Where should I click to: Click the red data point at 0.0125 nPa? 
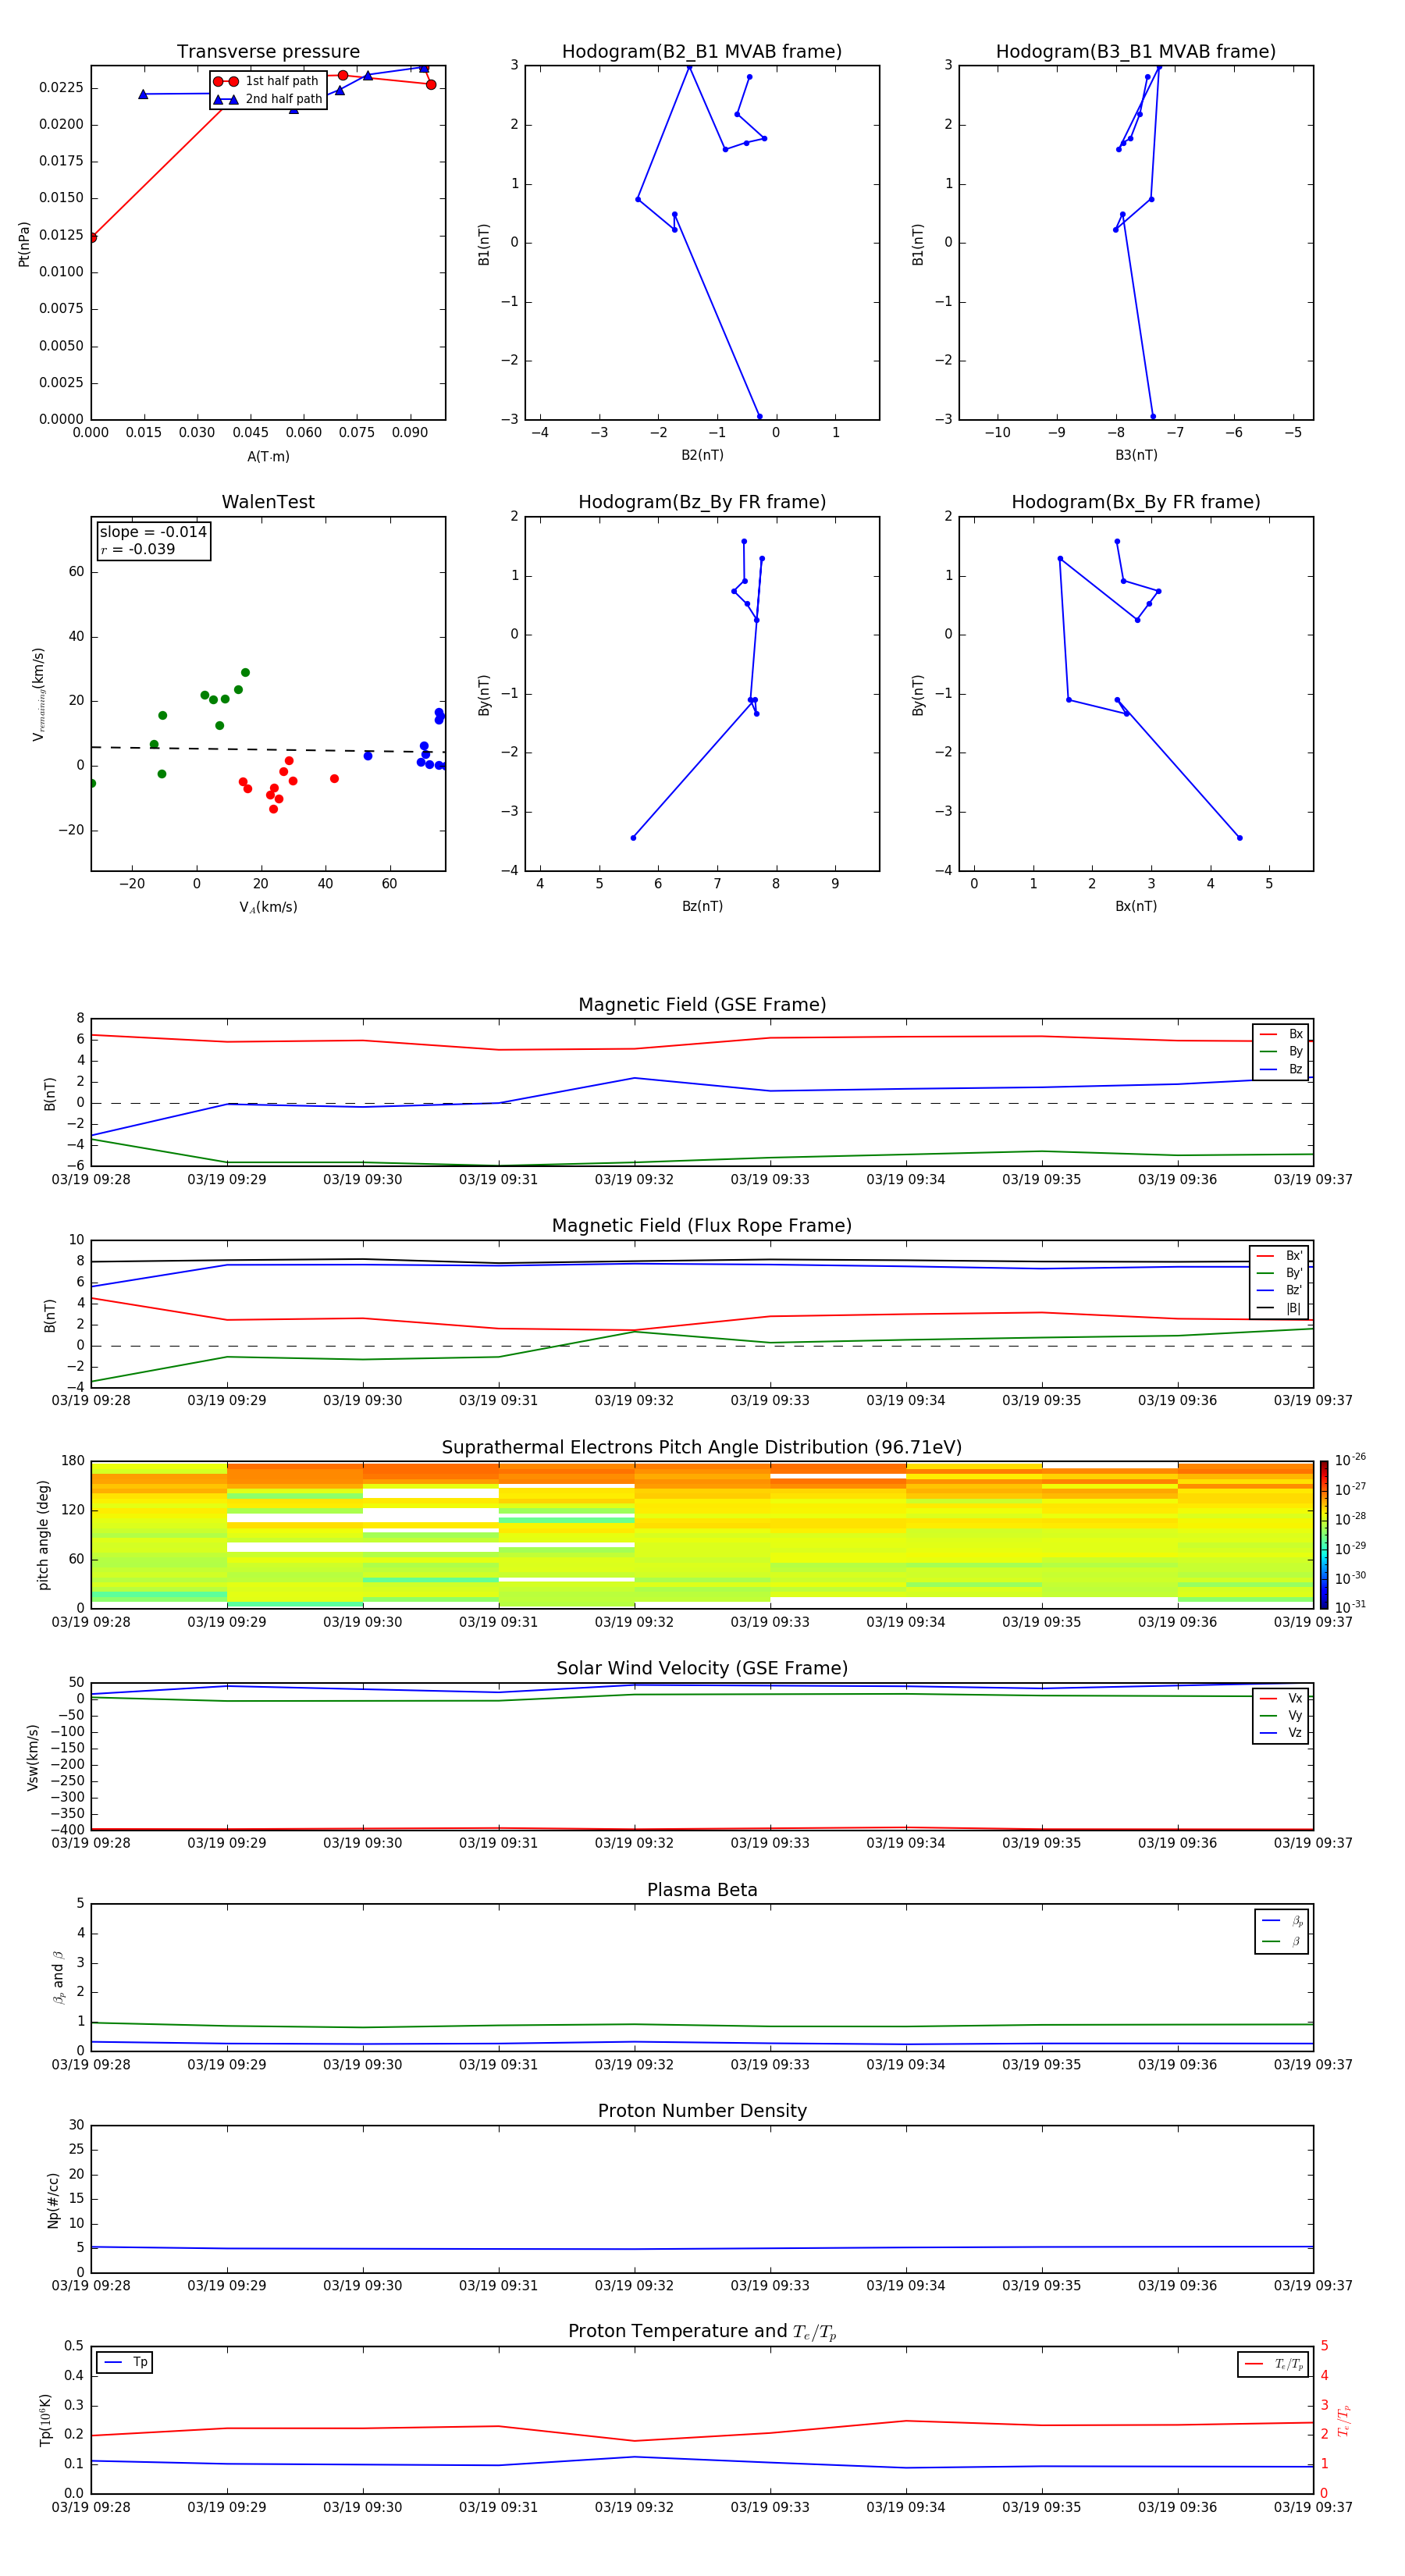point(92,237)
